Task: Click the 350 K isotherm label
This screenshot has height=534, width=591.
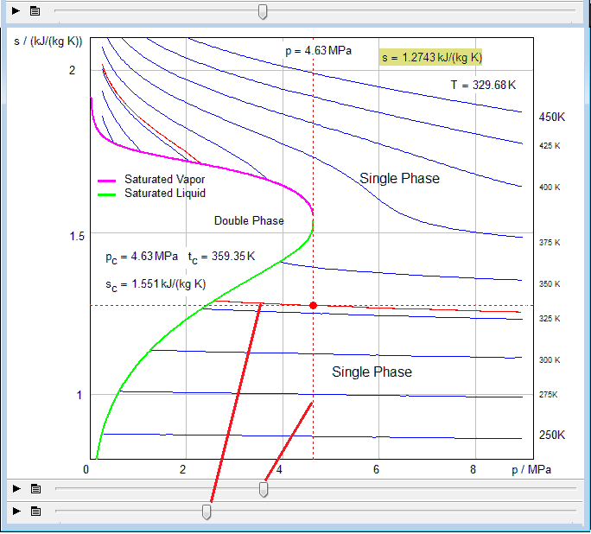Action: click(x=550, y=284)
